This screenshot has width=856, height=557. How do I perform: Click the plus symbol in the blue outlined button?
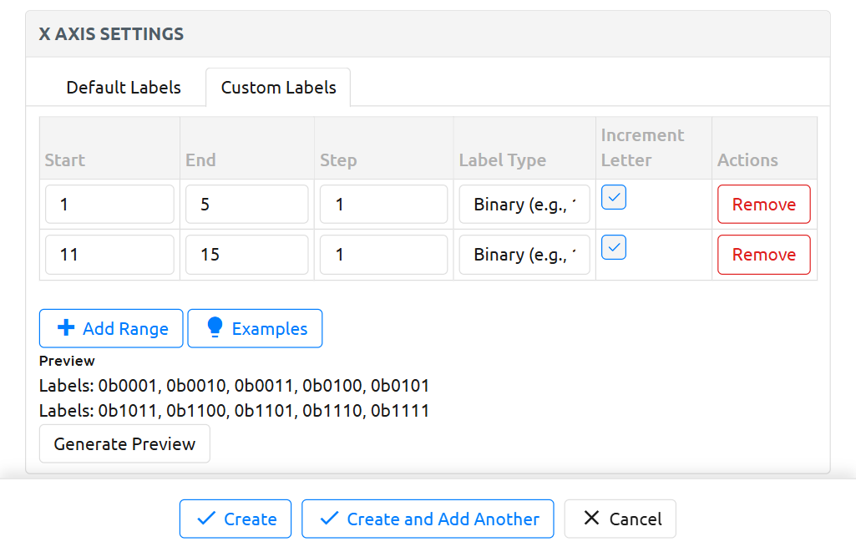(x=67, y=327)
